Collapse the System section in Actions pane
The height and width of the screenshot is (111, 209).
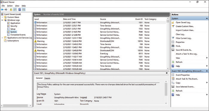[x=207, y=18]
